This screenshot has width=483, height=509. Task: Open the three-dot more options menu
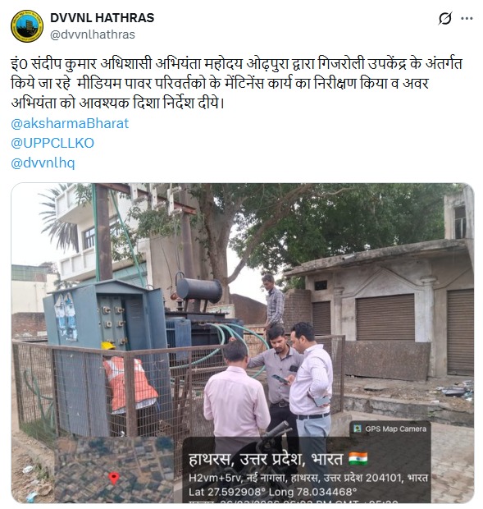pos(467,19)
